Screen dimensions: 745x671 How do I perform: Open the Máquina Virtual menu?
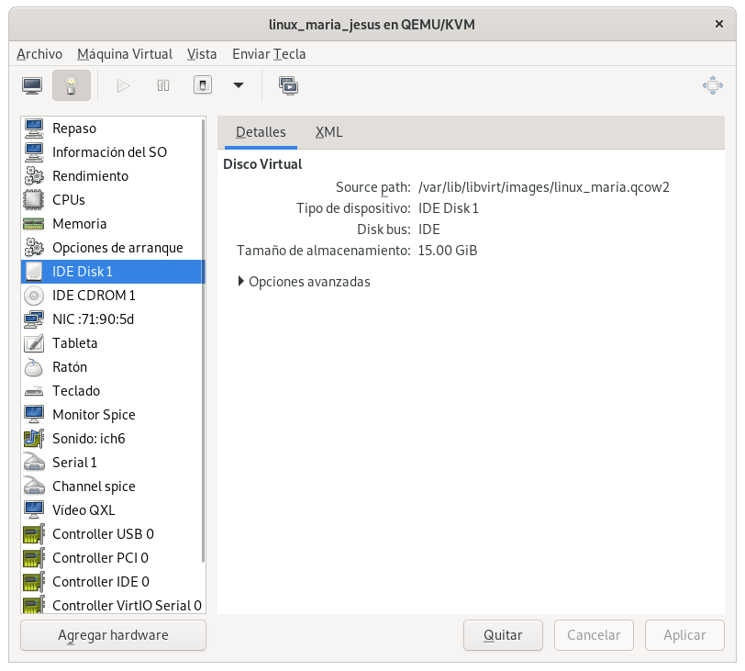[125, 54]
